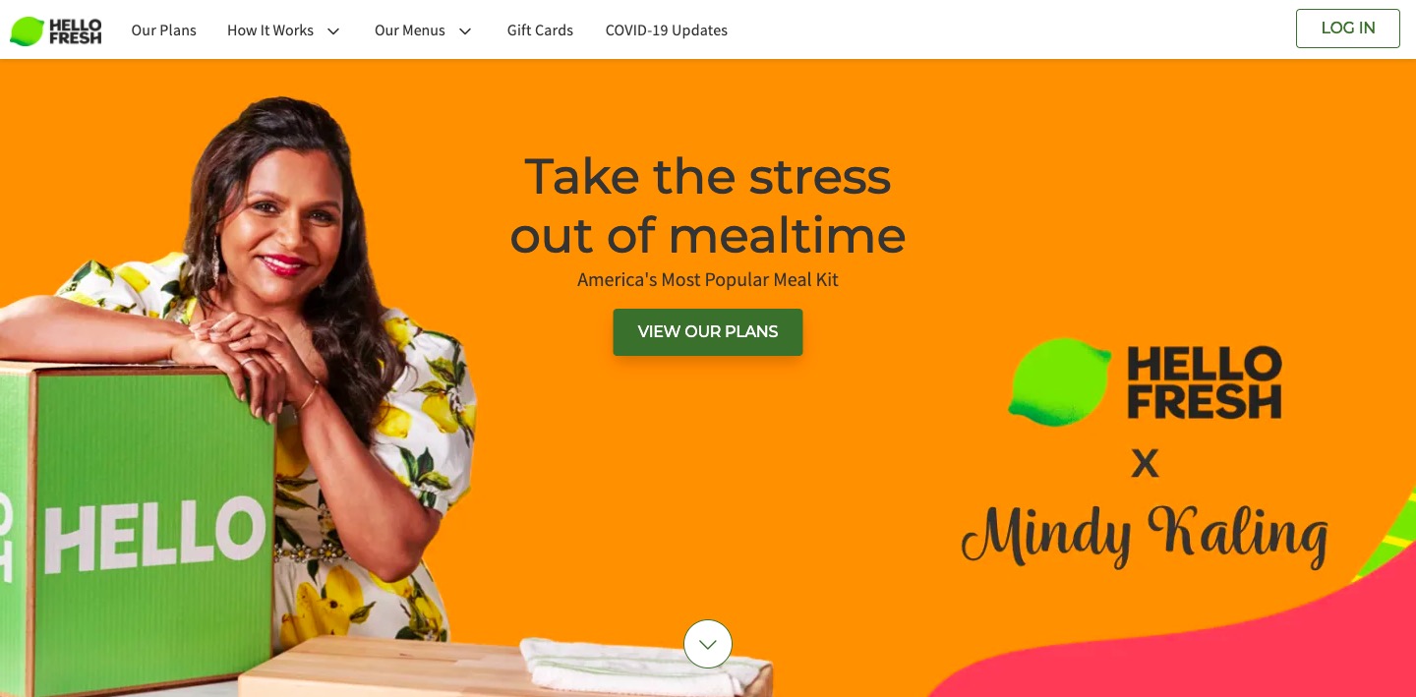The image size is (1416, 697).
Task: View COVID-19 Updates page
Action: [667, 30]
